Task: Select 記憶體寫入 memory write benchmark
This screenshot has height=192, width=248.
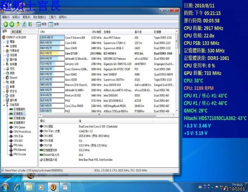Action: [17, 114]
